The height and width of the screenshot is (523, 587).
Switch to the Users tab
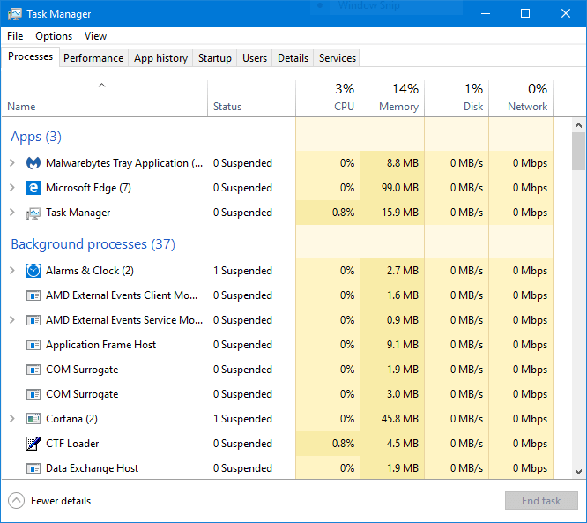click(255, 58)
